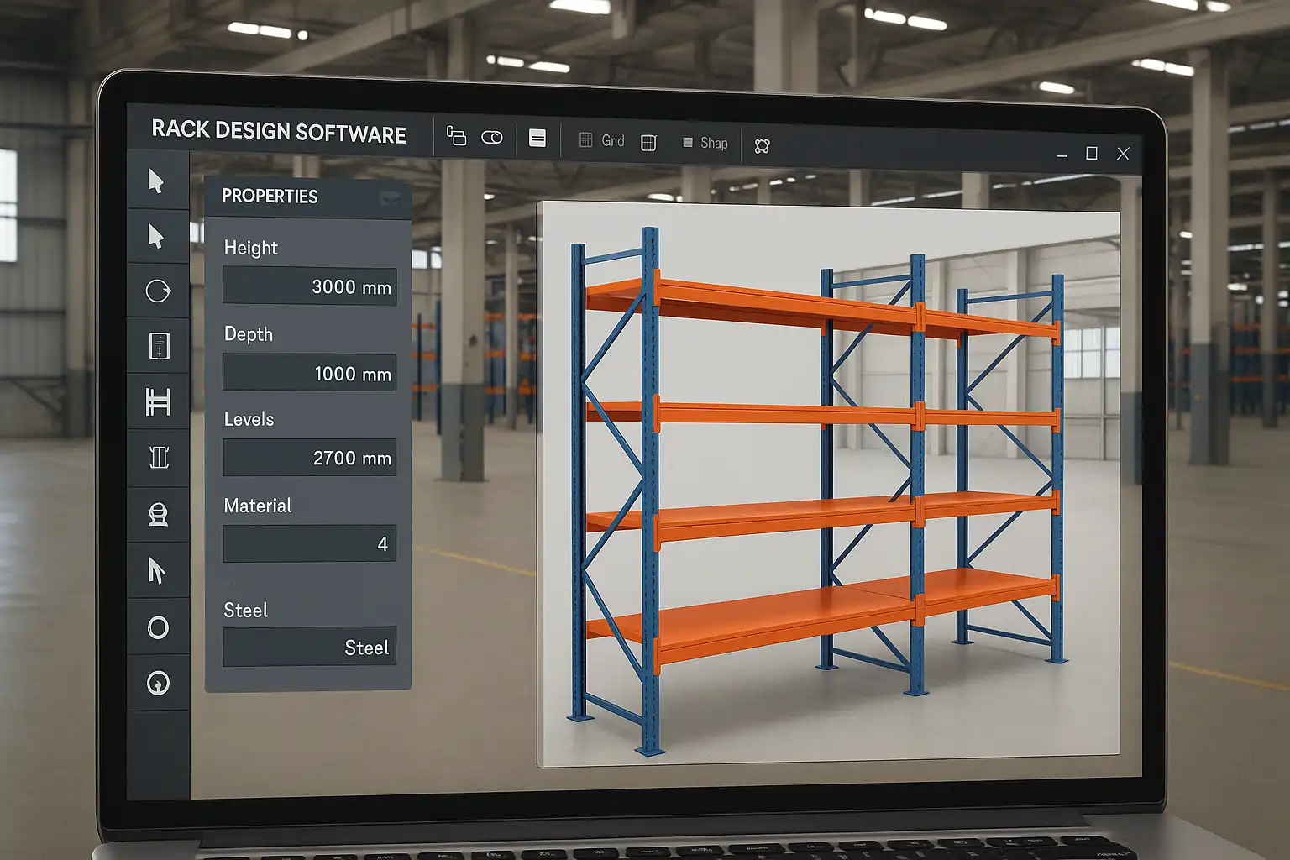Maximize the Rack Design Software window
This screenshot has height=860, width=1290.
coord(1092,154)
